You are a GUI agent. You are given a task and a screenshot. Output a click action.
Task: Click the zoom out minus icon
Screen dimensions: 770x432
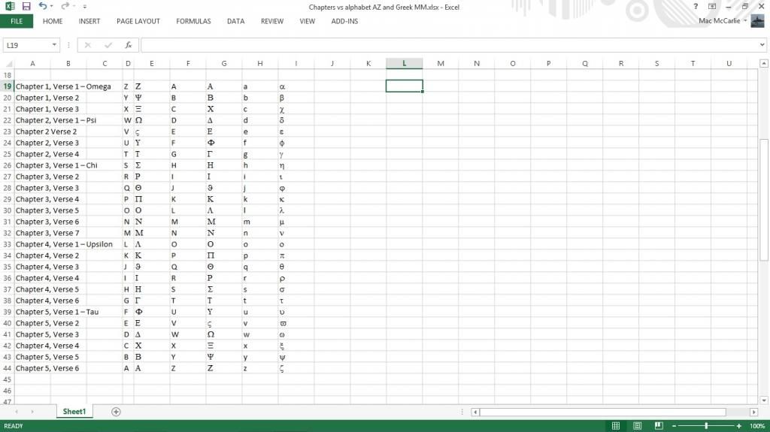[x=674, y=426]
